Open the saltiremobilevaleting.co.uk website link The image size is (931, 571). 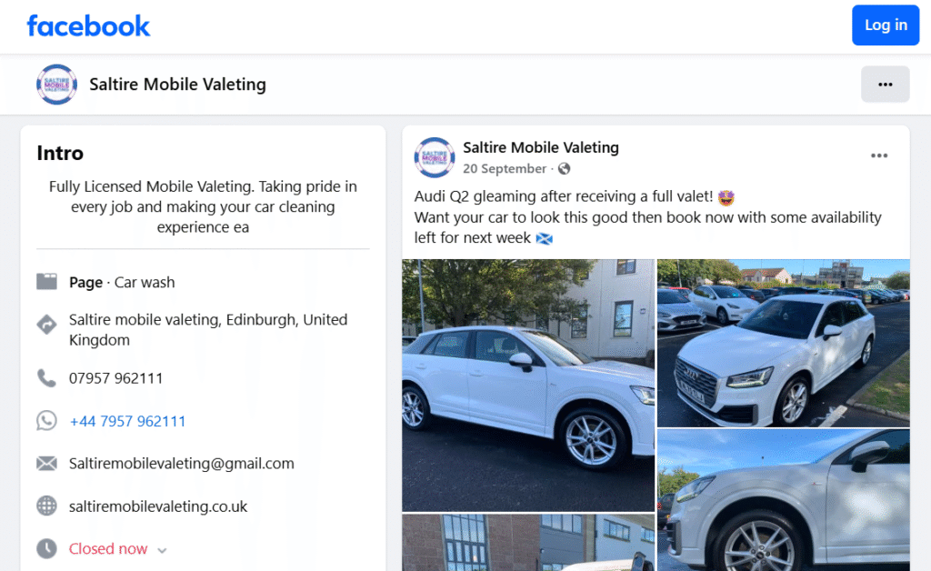click(x=158, y=506)
